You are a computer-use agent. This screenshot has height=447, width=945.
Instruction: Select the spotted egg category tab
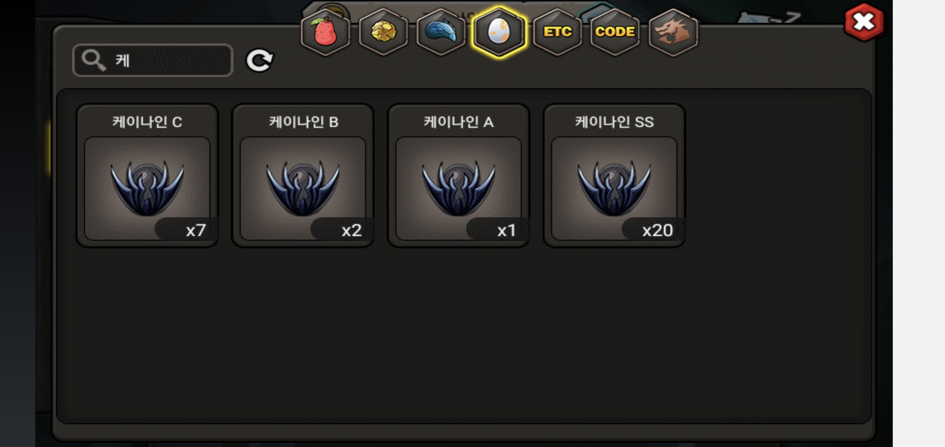[x=499, y=32]
